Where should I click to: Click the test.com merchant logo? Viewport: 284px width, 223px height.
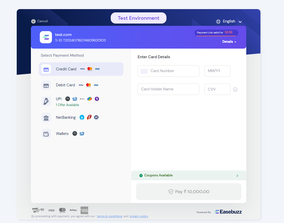tap(46, 37)
